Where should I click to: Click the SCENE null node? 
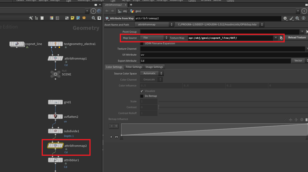tap(56, 74)
